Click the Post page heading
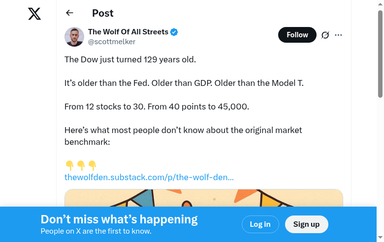384x242 pixels. (x=102, y=13)
